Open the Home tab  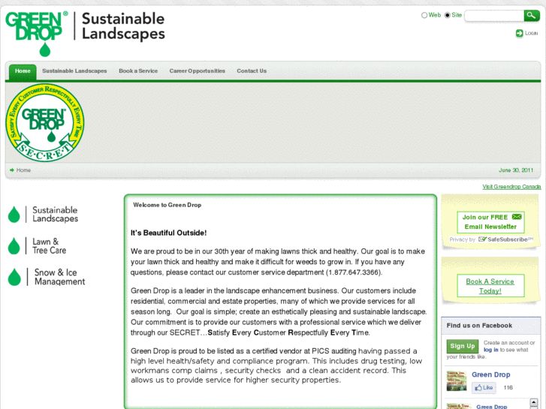pos(23,71)
